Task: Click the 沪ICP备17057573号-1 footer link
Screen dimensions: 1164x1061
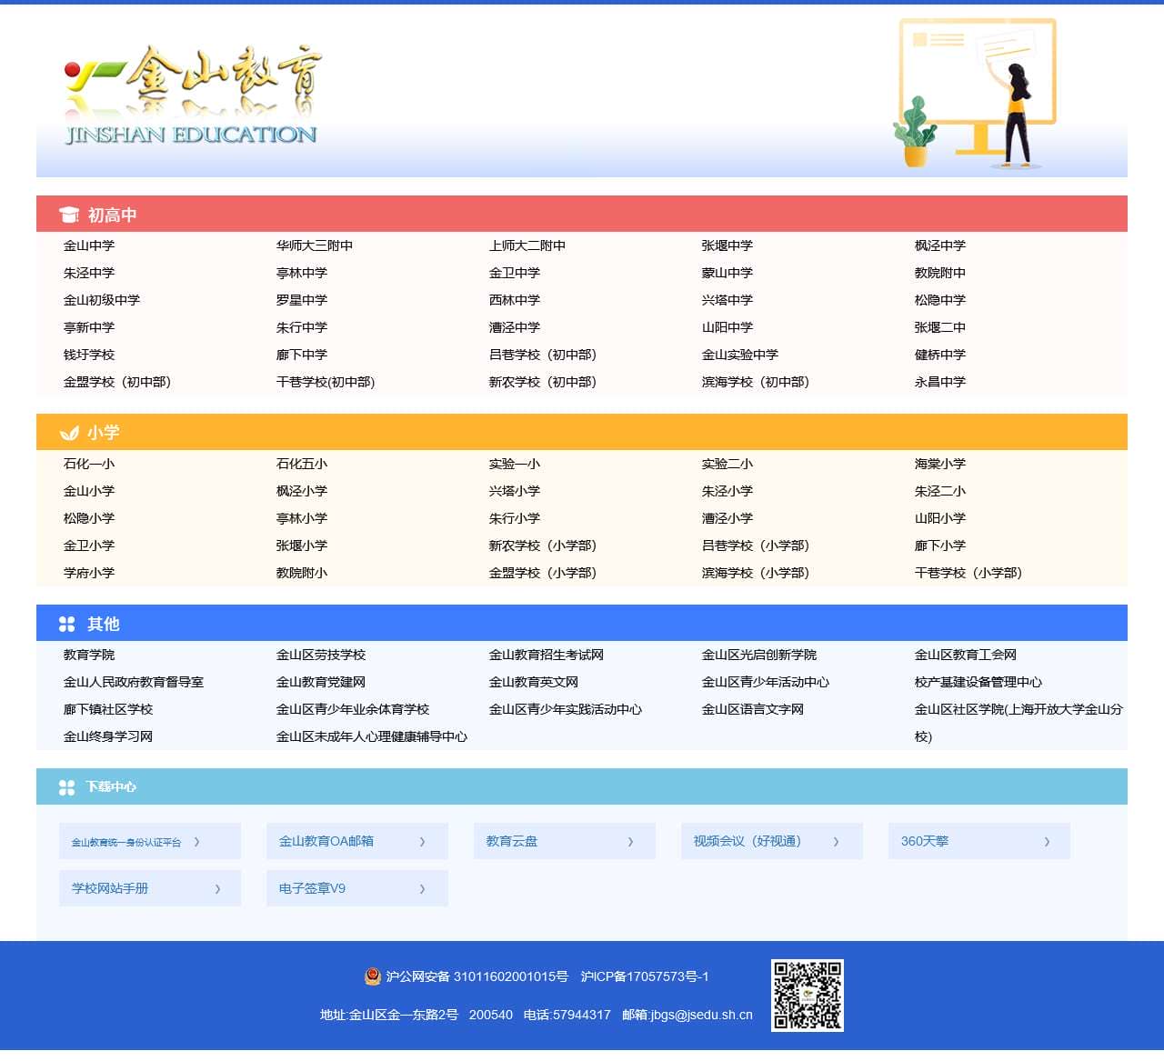Action: tap(644, 976)
